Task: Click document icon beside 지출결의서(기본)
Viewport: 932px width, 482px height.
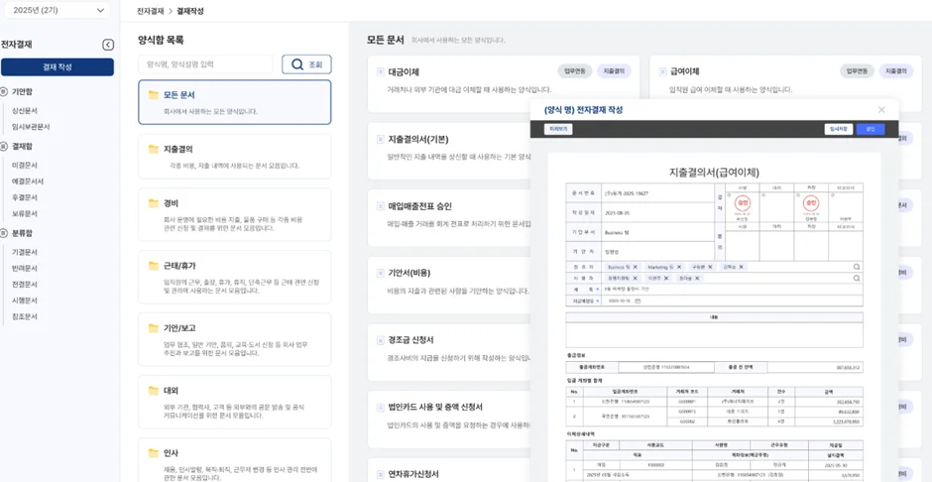Action: (x=381, y=140)
